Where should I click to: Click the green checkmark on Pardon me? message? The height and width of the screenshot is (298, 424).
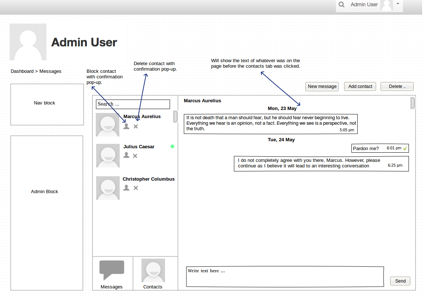click(405, 148)
